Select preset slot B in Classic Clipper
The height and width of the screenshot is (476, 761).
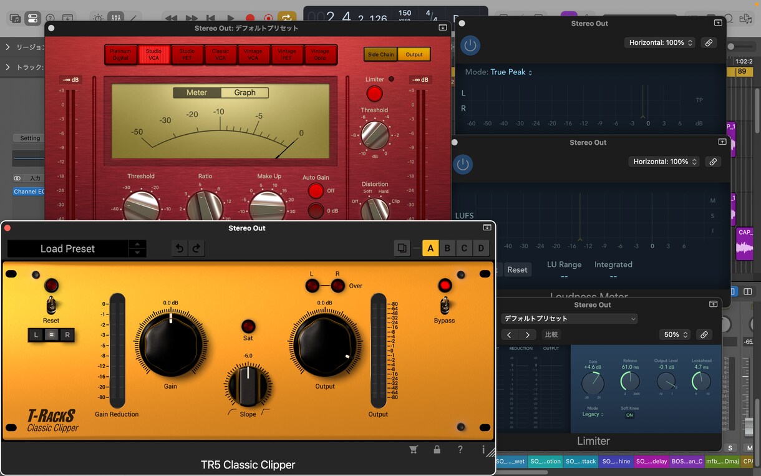point(447,248)
